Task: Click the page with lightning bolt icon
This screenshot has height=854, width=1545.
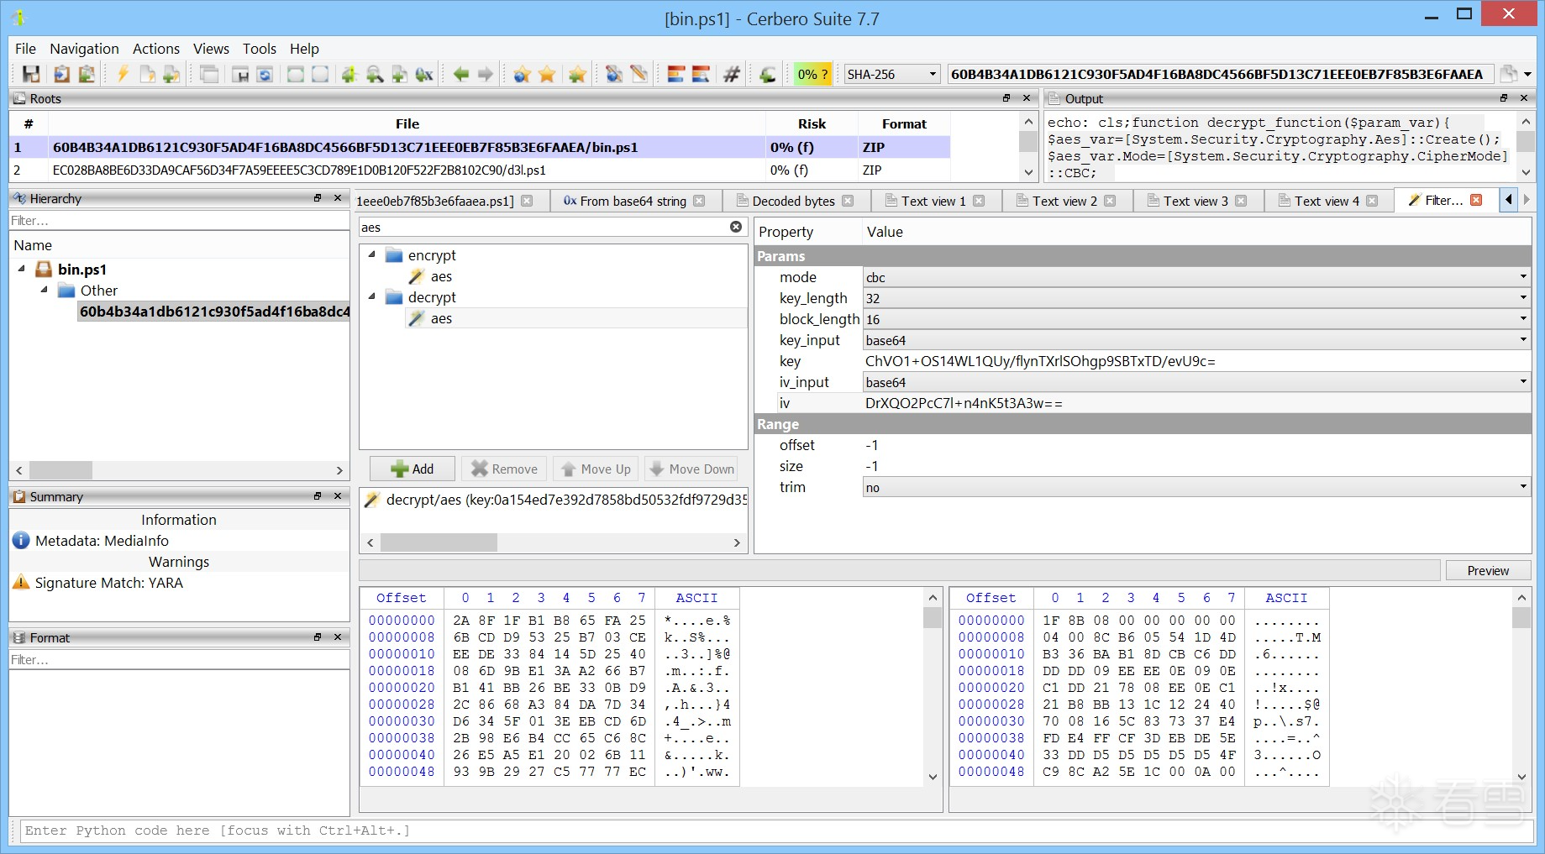Action: pyautogui.click(x=147, y=74)
